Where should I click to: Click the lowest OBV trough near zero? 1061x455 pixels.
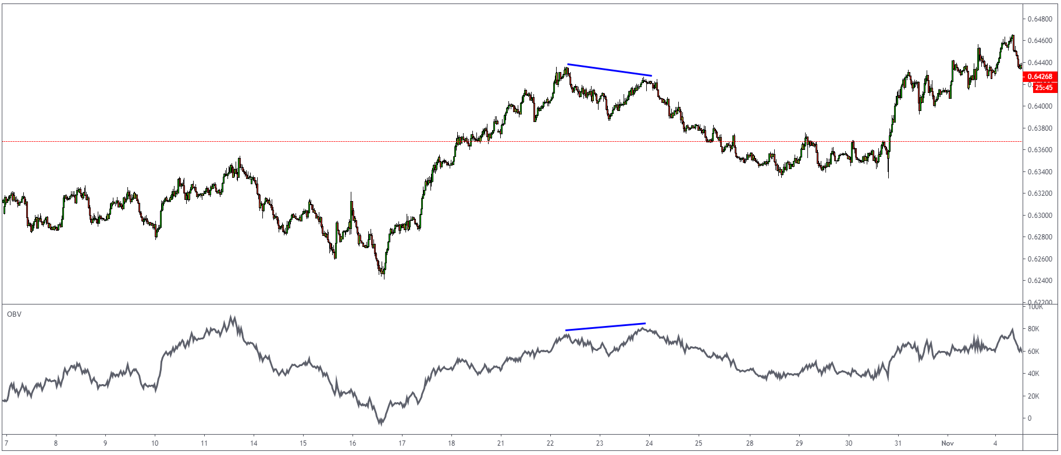point(381,422)
